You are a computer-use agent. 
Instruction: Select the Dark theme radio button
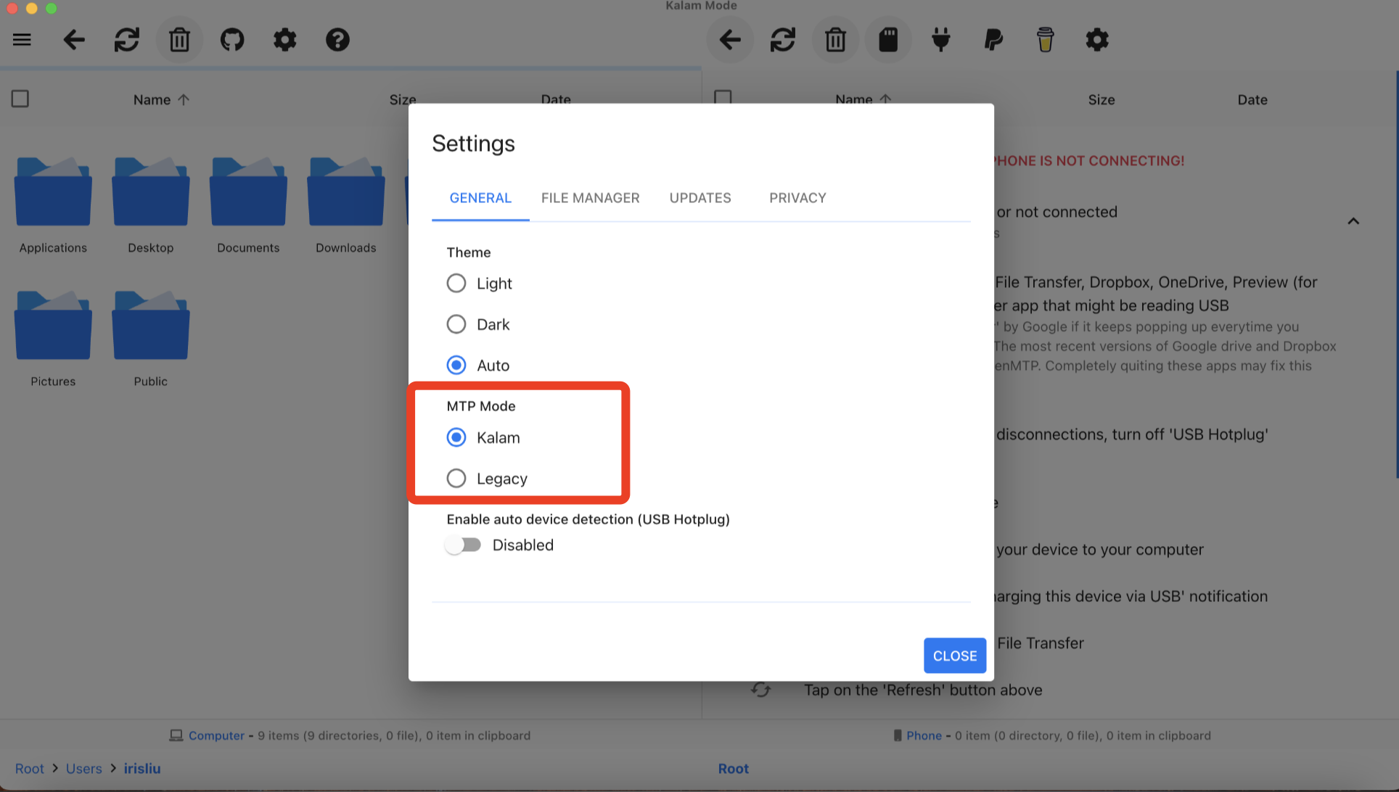click(456, 324)
